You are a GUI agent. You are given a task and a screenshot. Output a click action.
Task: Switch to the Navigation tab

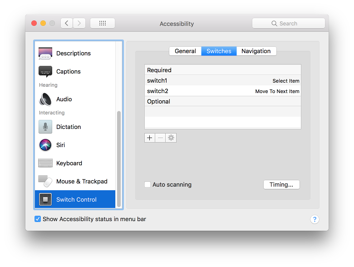click(x=256, y=51)
